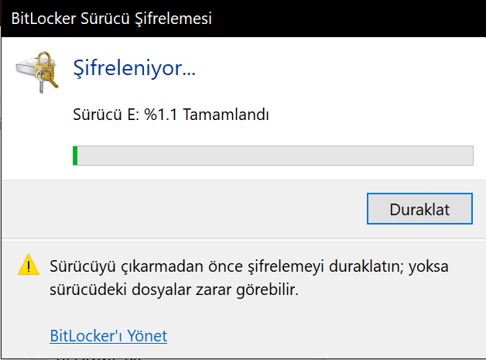Pause encryption with the Duraklat button
Image resolution: width=486 pixels, height=360 pixels.
419,208
